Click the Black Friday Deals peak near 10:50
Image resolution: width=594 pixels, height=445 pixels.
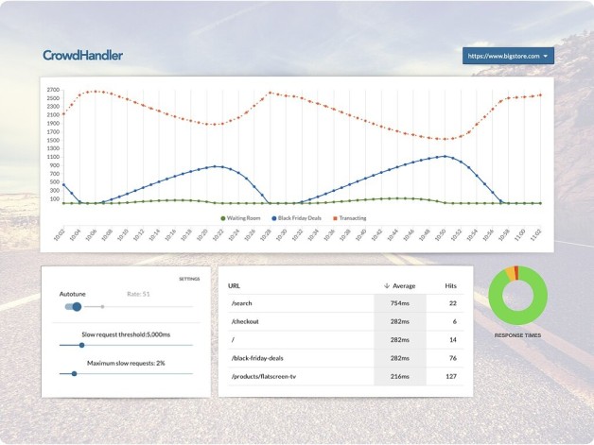pos(445,156)
